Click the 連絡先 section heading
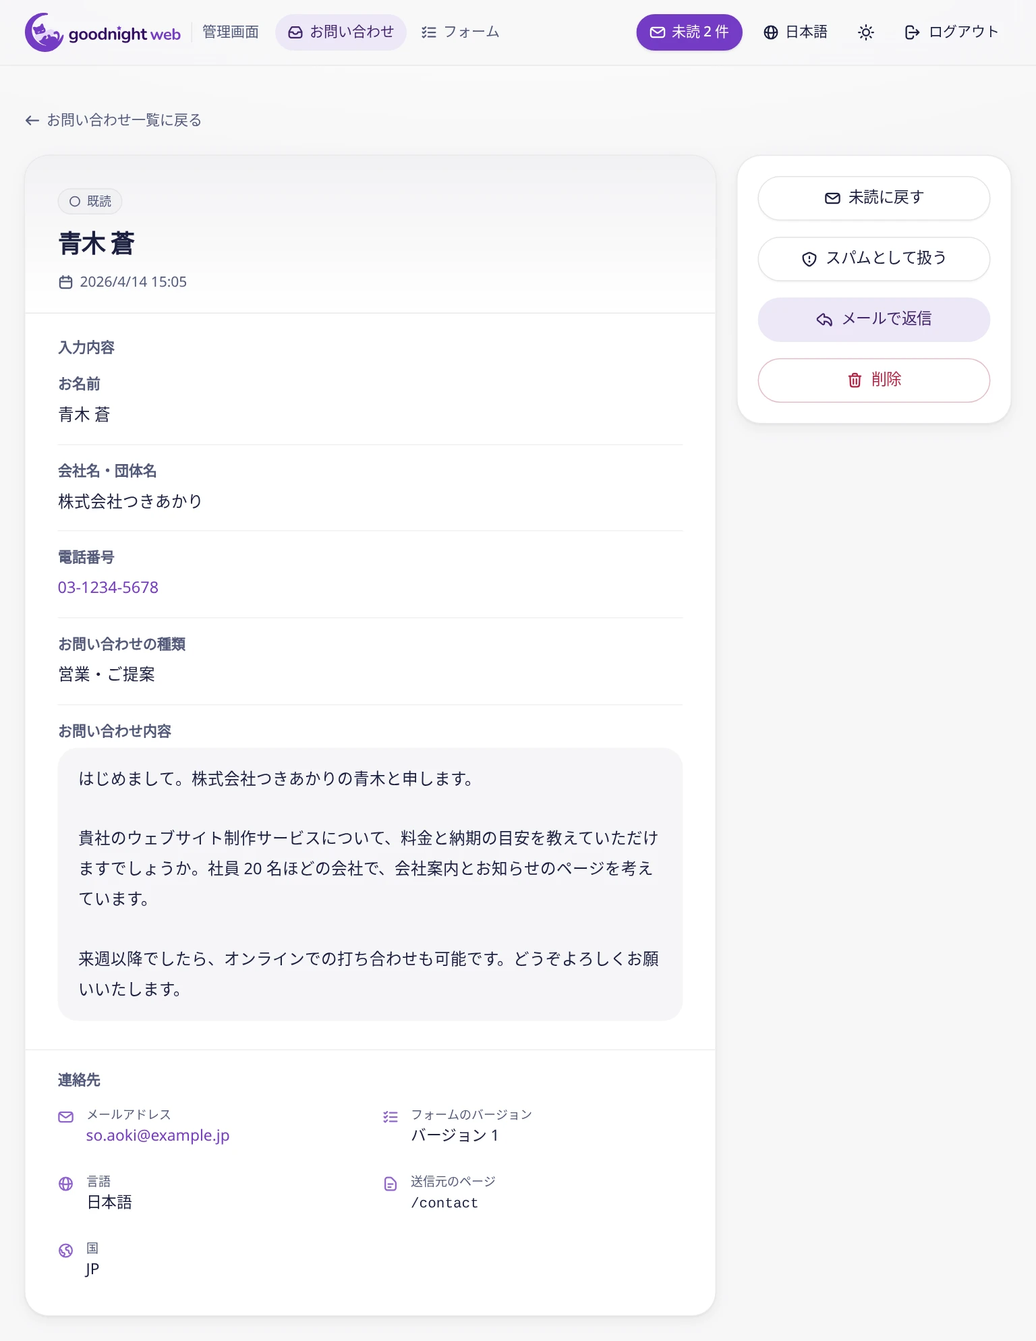1036x1341 pixels. click(x=79, y=1080)
